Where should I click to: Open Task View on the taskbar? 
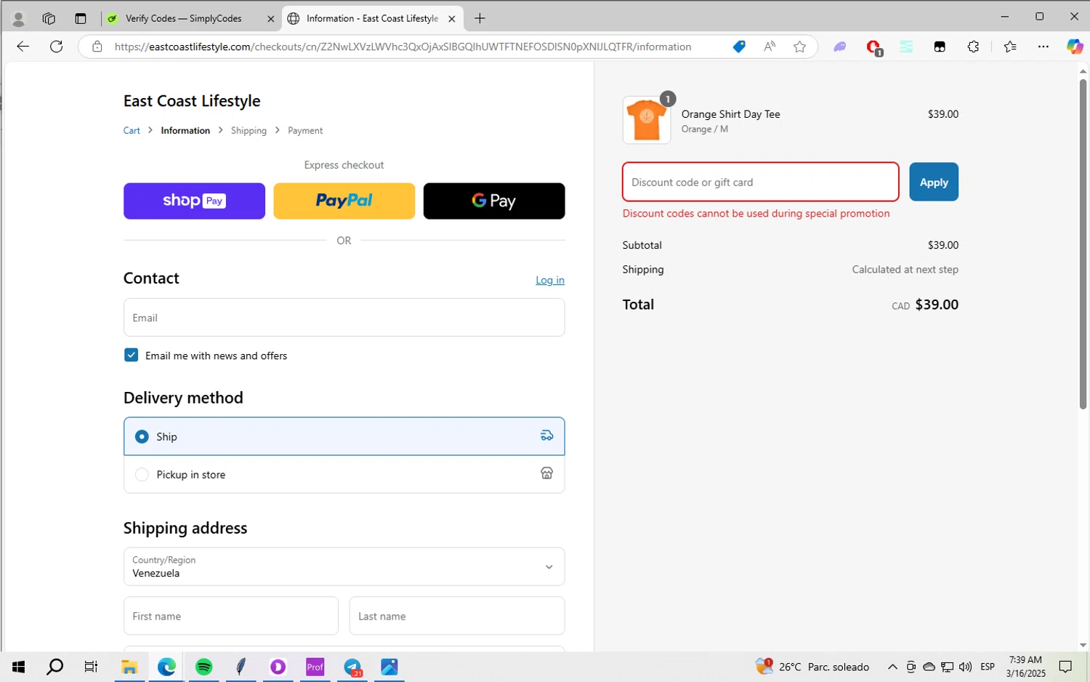point(91,667)
